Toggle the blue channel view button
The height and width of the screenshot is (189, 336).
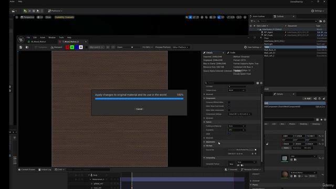click(77, 47)
